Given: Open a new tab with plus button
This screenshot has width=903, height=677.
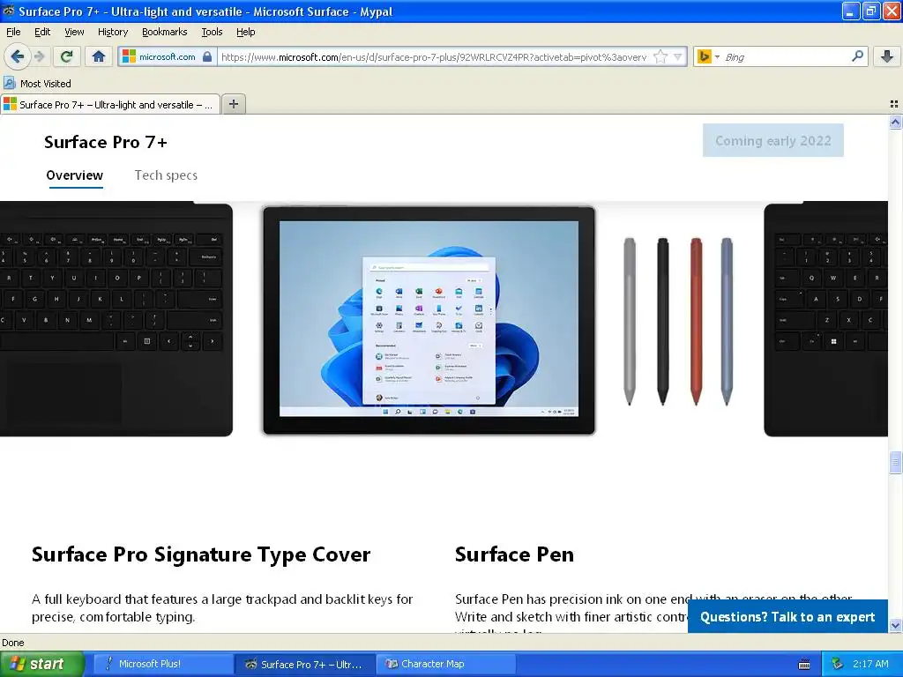Looking at the screenshot, I should pos(233,104).
